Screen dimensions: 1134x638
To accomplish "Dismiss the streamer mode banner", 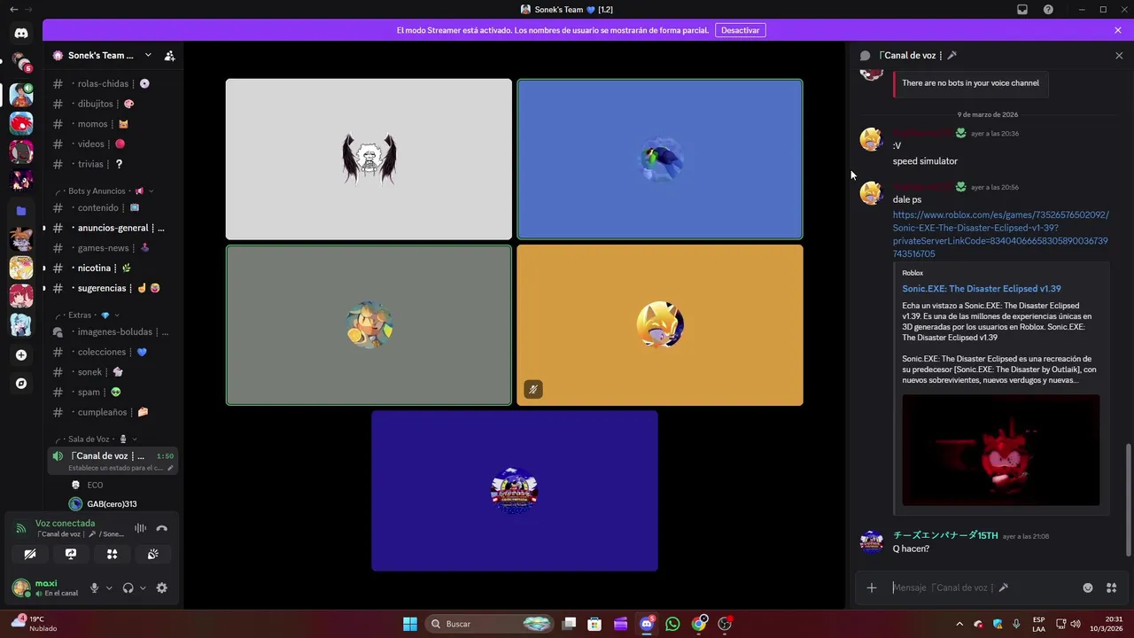I will pos(1118,30).
